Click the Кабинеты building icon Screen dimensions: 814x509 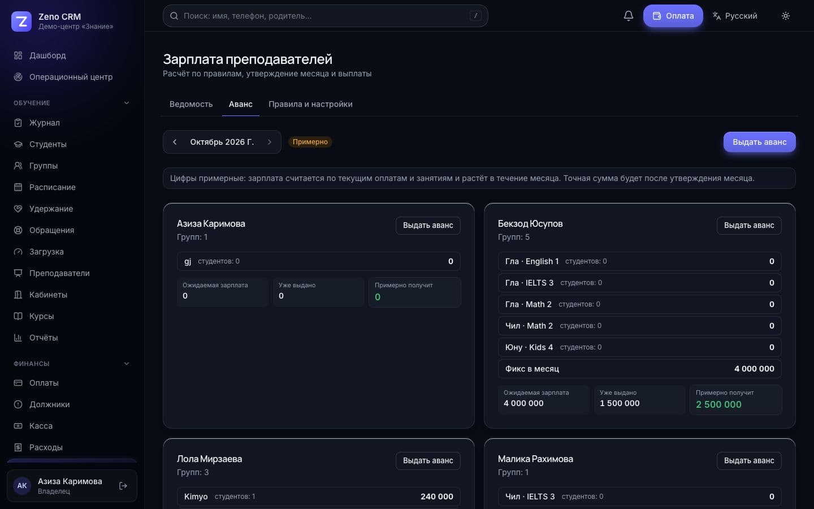tap(18, 295)
